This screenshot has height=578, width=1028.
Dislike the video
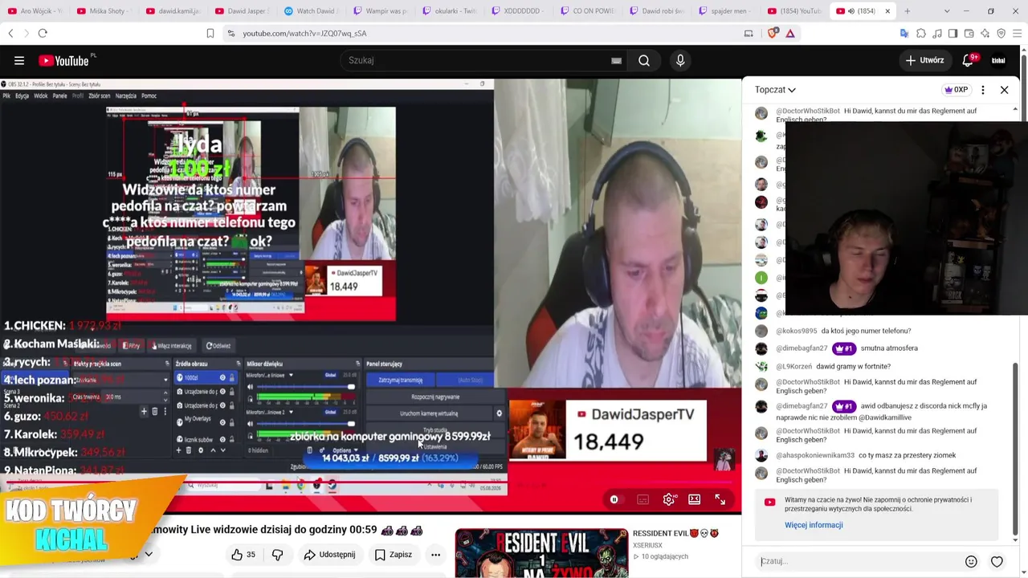tap(277, 555)
